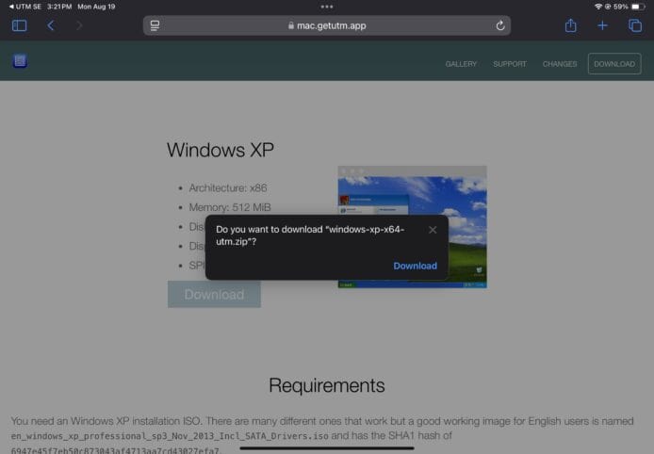The height and width of the screenshot is (454, 654).
Task: Click the UTM logo icon
Action: [20, 61]
